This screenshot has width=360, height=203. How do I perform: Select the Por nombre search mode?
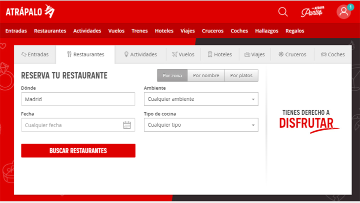coord(206,75)
